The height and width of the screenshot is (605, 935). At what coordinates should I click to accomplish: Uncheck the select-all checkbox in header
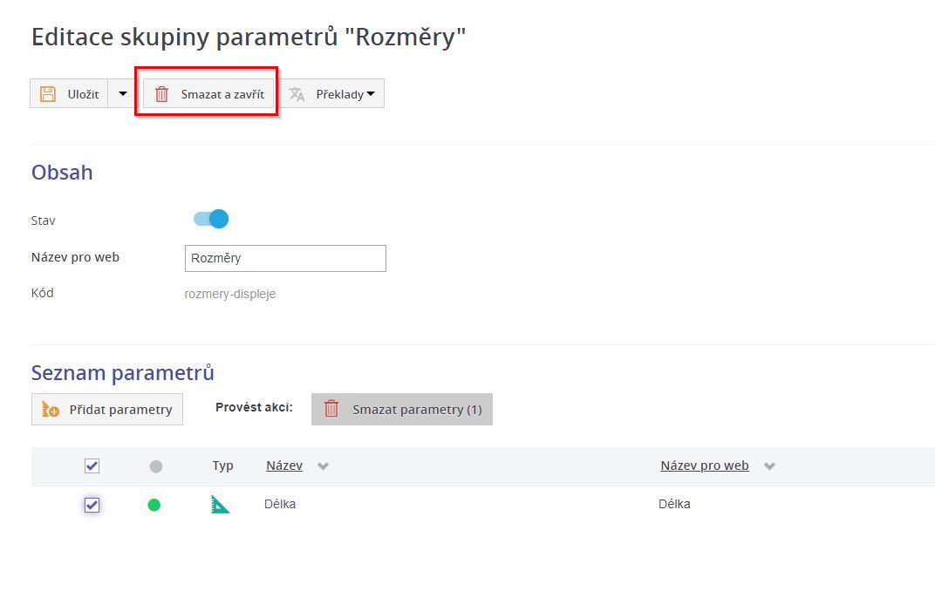coord(92,466)
